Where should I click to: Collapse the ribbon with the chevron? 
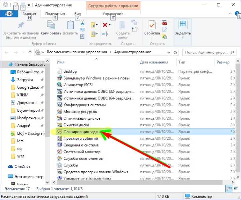[230, 14]
